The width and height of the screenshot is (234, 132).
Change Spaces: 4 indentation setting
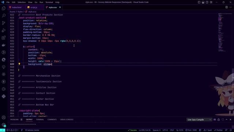point(156,130)
